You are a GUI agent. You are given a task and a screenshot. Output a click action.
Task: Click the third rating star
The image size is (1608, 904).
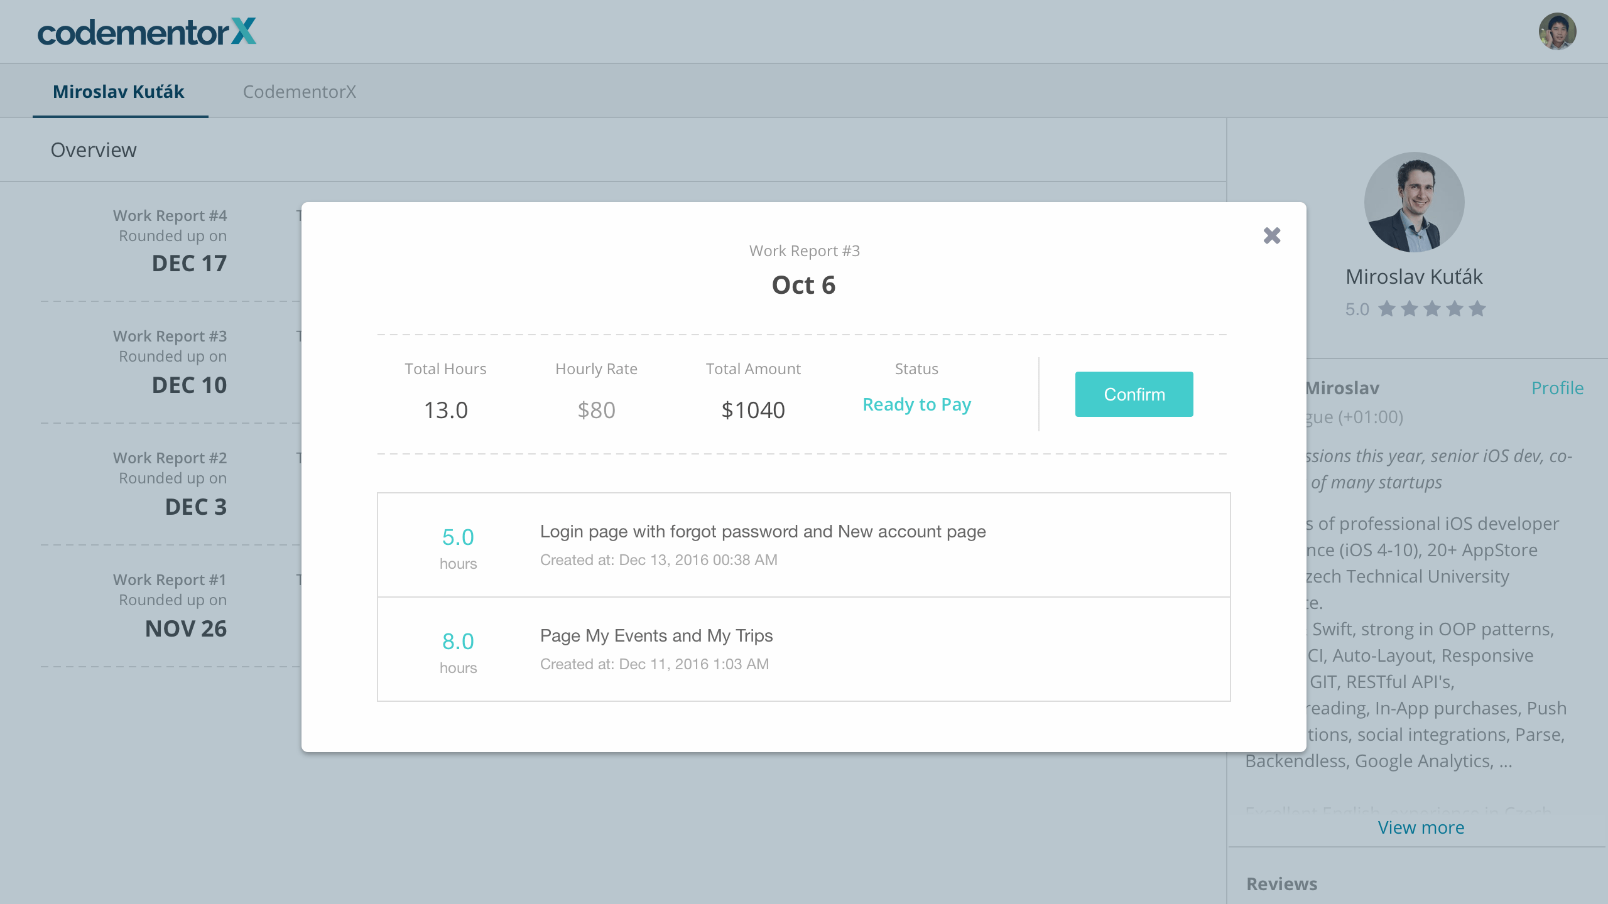[1432, 309]
